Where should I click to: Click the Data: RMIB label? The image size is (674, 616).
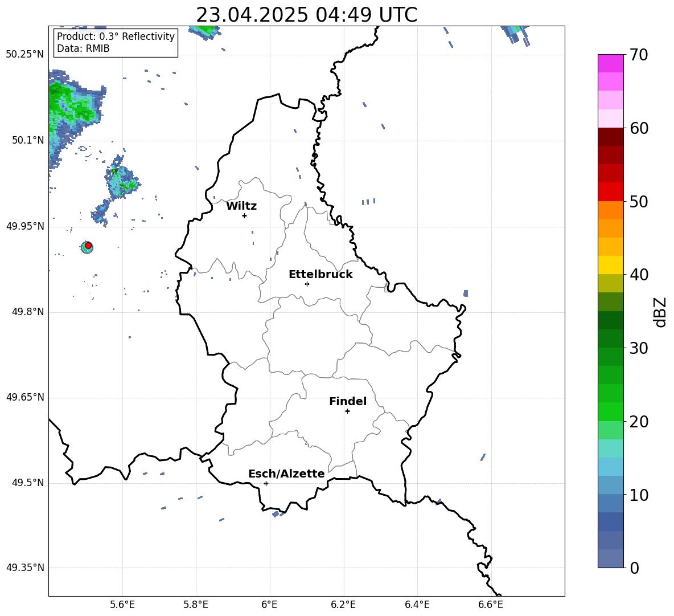point(83,48)
